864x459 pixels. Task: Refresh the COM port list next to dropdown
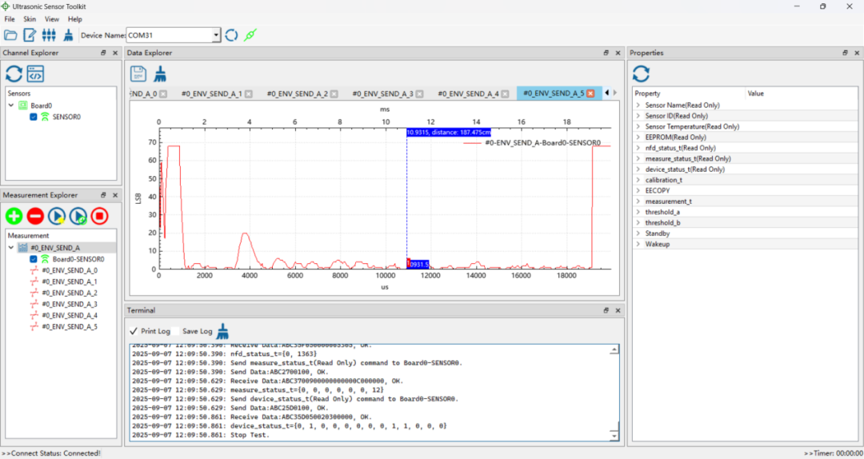pyautogui.click(x=231, y=35)
